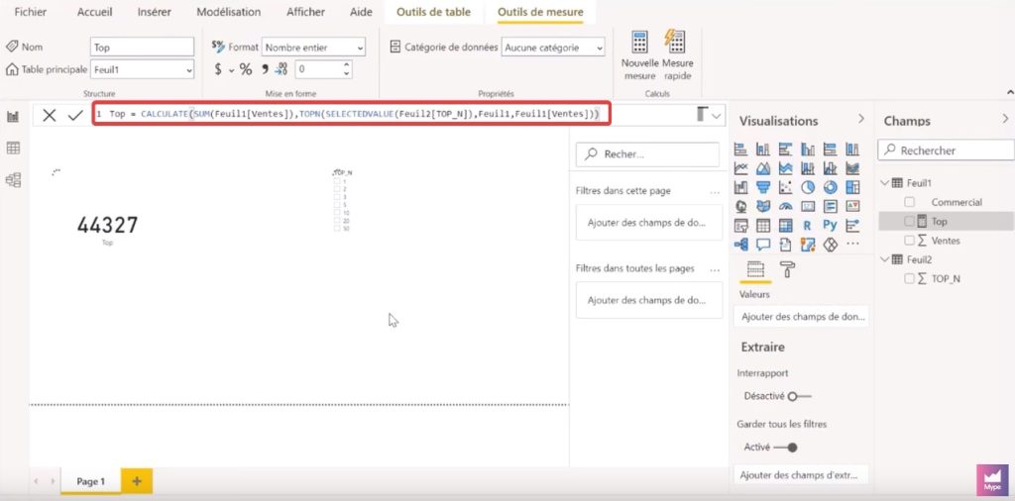Screen dimensions: 1015x501
Task: Check the TOP_N field checkbox
Action: (x=909, y=278)
